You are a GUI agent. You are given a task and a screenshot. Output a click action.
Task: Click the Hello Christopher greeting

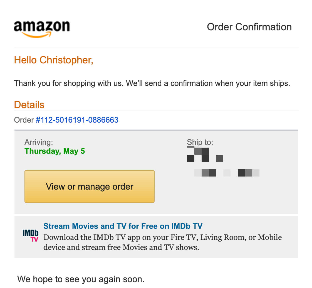click(53, 60)
